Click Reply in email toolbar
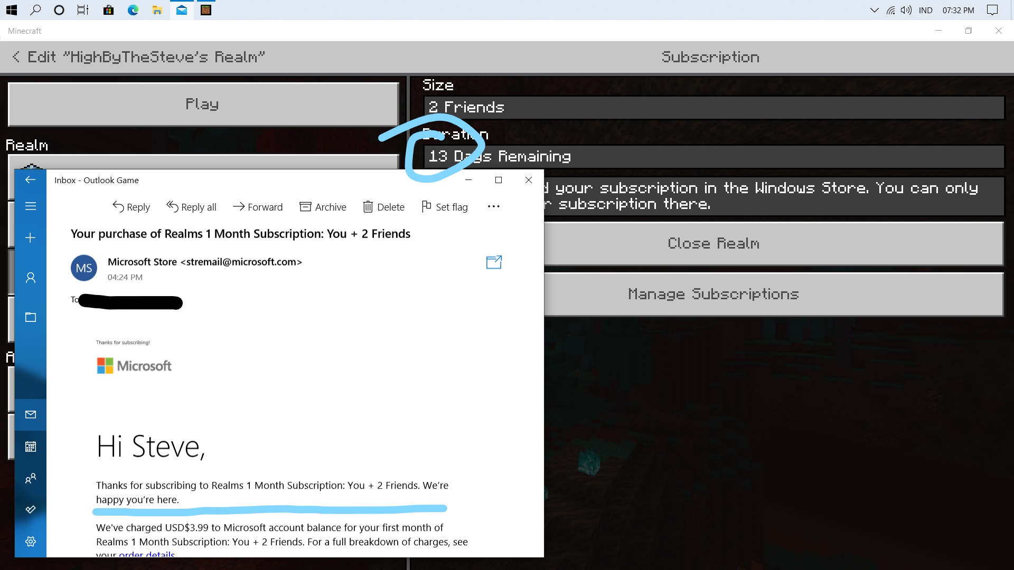The width and height of the screenshot is (1014, 570). click(x=131, y=207)
